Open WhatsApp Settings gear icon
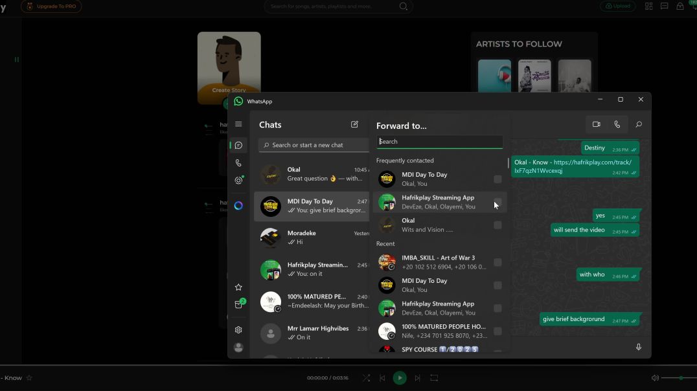 239,330
